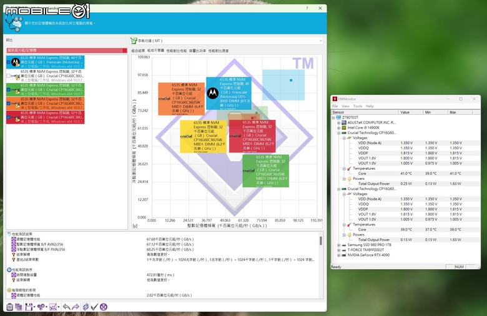Open the 多執行緒 (MT) dropdown
The width and height of the screenshot is (487, 316).
click(x=227, y=41)
